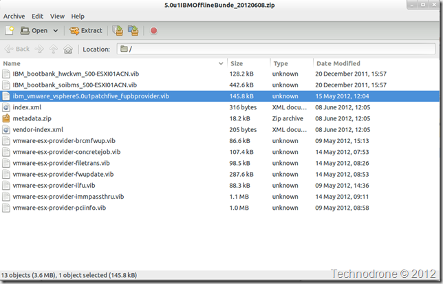Click the Forward navigation arrow
The height and width of the screenshot is (284, 443).
tap(39, 49)
